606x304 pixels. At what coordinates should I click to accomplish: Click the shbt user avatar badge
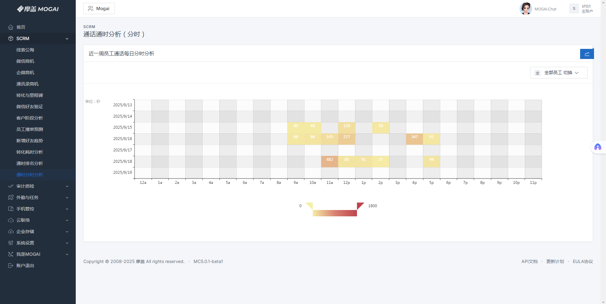574,9
